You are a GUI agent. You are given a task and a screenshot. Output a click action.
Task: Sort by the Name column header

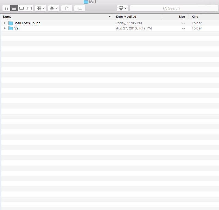coord(57,17)
